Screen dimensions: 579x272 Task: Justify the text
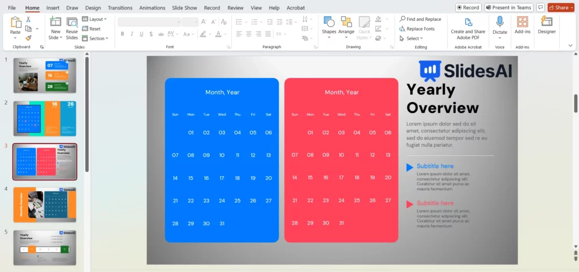[269, 34]
